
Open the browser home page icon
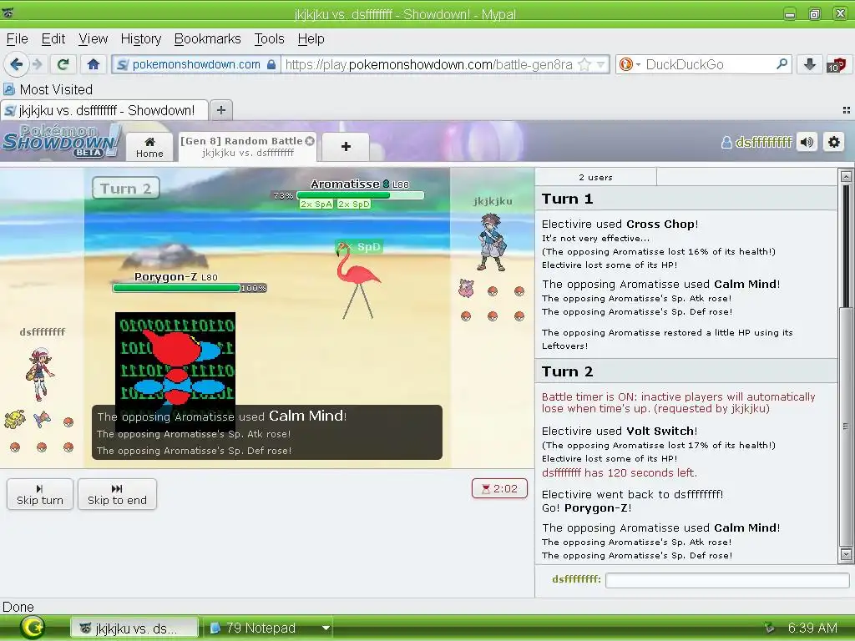coord(94,64)
